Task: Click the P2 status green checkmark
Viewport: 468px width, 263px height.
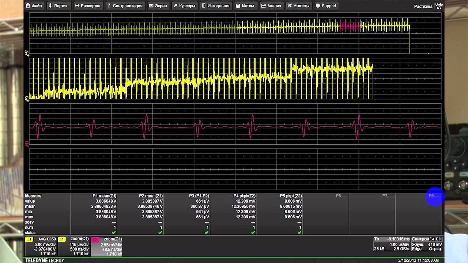Action: pos(160,233)
